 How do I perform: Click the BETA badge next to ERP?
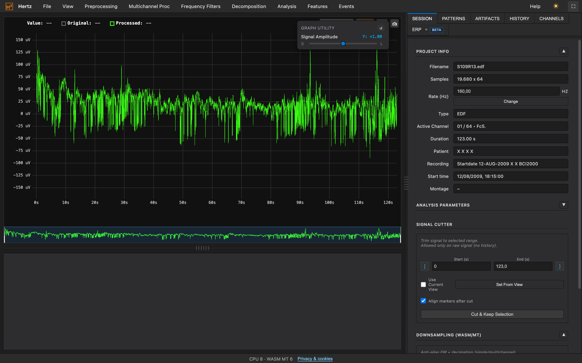[x=436, y=30]
